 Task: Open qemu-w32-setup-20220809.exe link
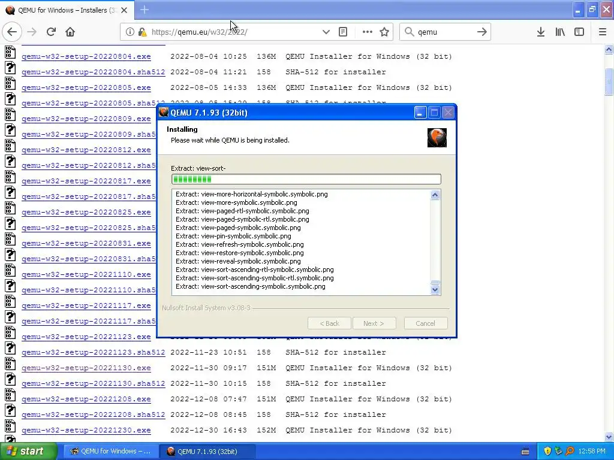(x=86, y=119)
